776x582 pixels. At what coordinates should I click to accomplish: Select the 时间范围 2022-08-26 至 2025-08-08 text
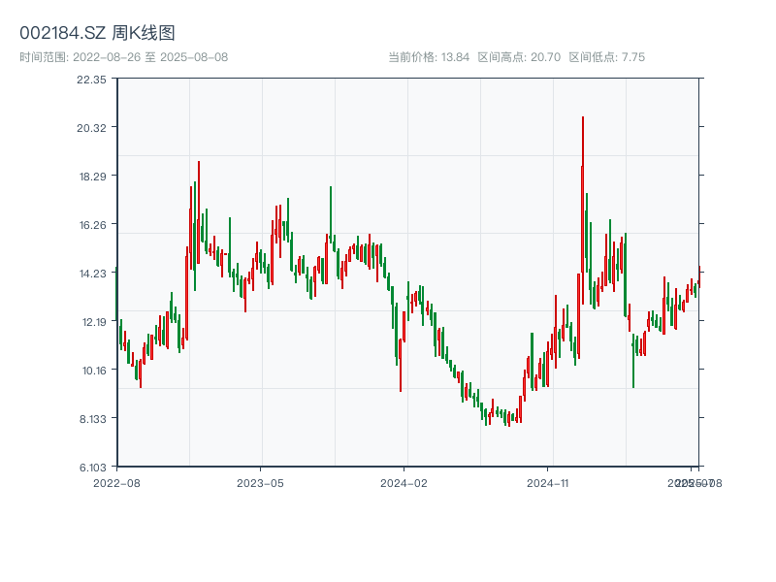pyautogui.click(x=124, y=57)
